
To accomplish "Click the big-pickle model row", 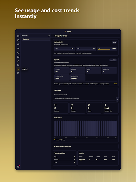I will point(98,160).
